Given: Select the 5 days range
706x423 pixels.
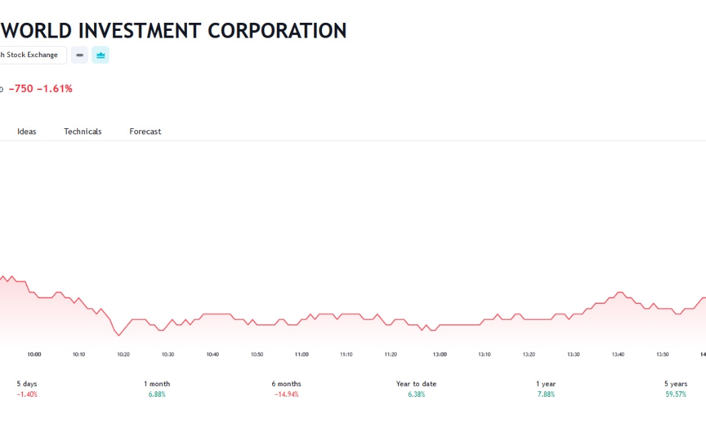Looking at the screenshot, I should [27, 389].
